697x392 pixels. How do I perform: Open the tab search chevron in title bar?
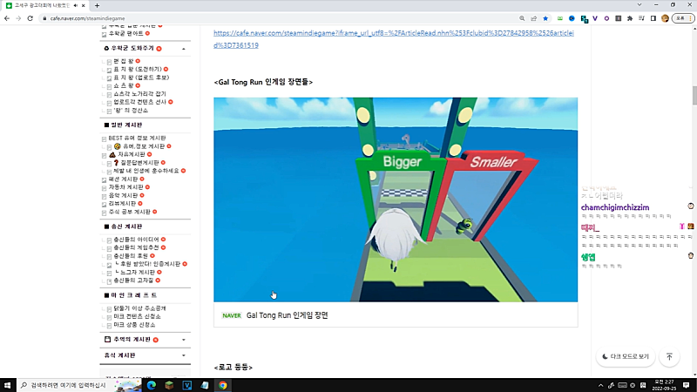(x=639, y=5)
